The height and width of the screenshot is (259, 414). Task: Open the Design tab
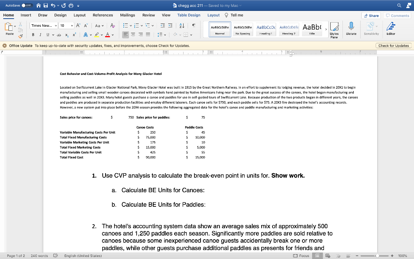pos(61,15)
